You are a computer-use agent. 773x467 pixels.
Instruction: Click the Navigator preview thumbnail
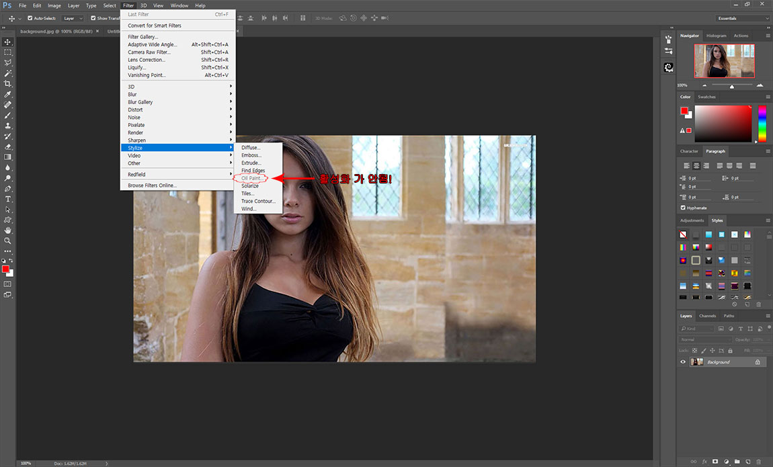point(724,60)
